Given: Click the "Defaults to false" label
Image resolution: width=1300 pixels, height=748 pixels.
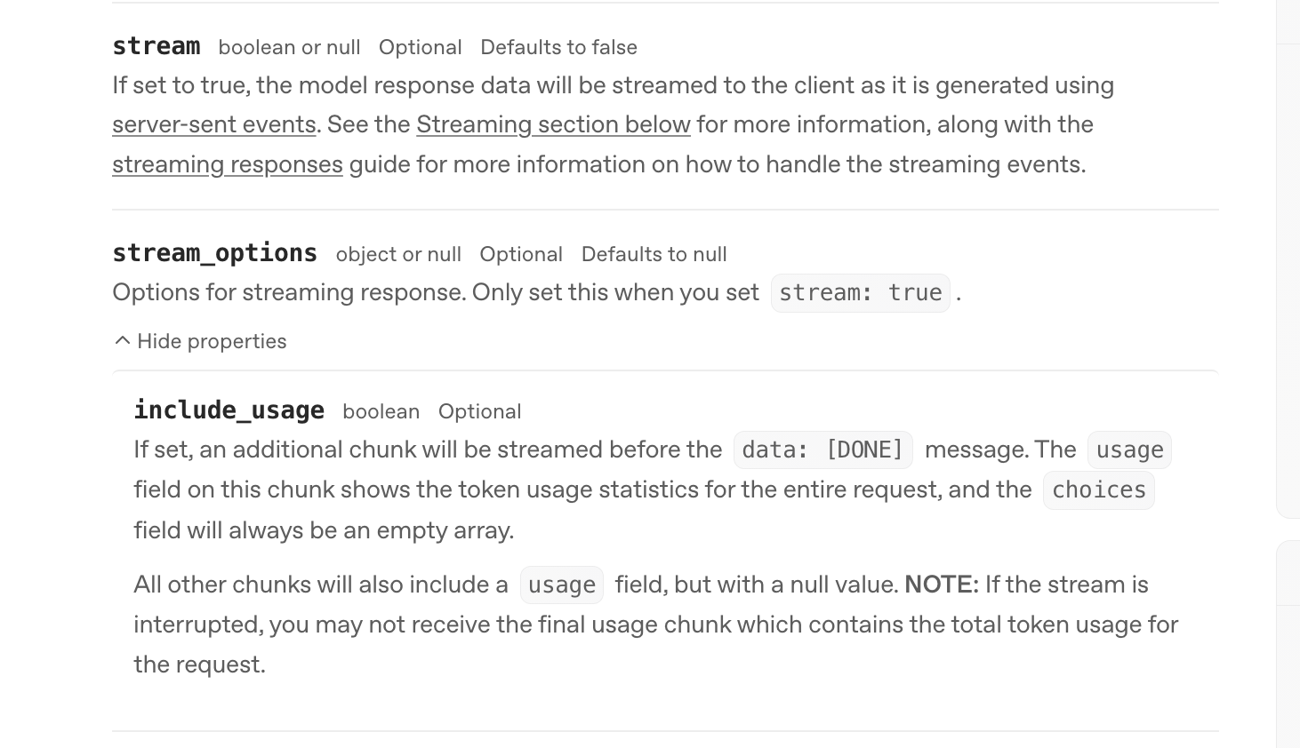Looking at the screenshot, I should click(558, 47).
